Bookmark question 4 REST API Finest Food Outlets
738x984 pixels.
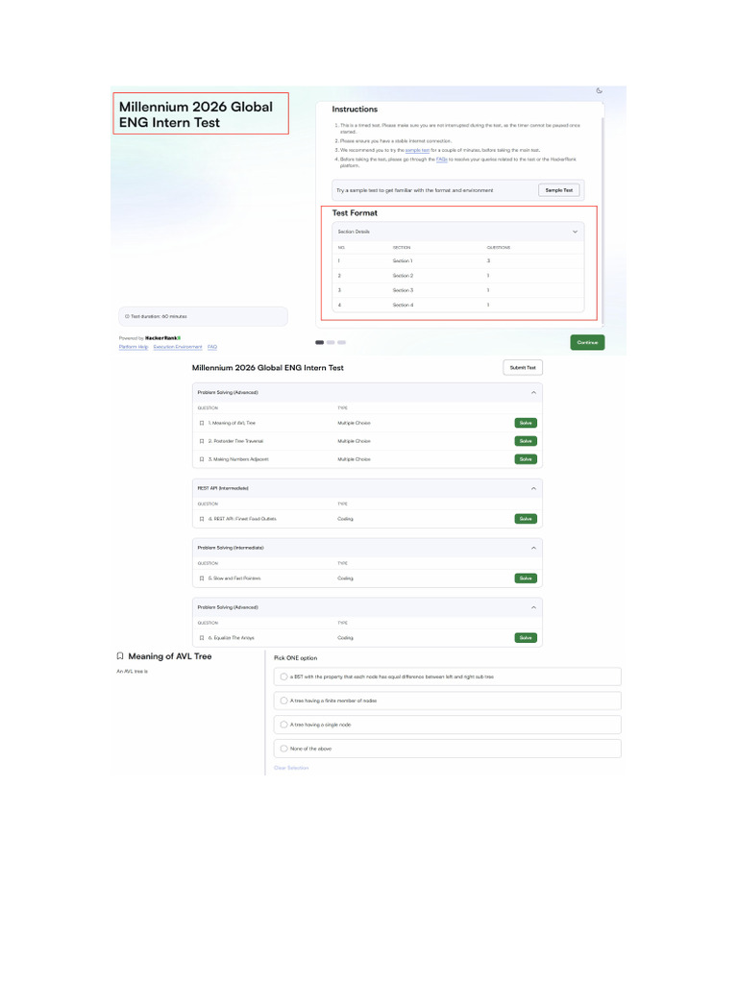(202, 519)
